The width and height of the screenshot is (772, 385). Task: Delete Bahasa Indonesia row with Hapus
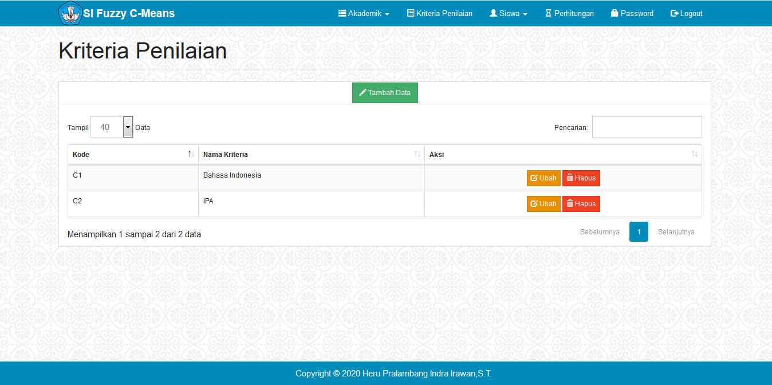click(581, 178)
